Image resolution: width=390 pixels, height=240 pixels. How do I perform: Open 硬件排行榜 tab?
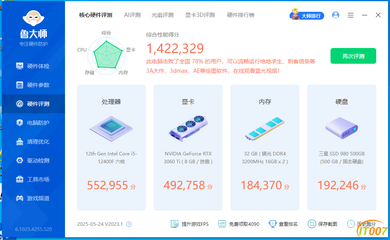click(x=241, y=15)
